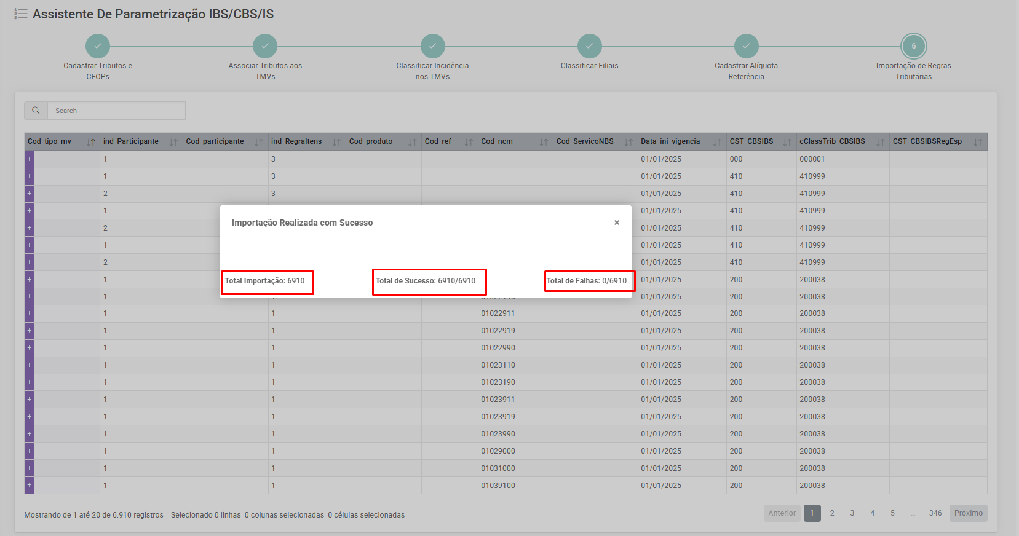The height and width of the screenshot is (536, 1019).
Task: Click the Total de Falhas: 0/6910 text
Action: pos(587,281)
